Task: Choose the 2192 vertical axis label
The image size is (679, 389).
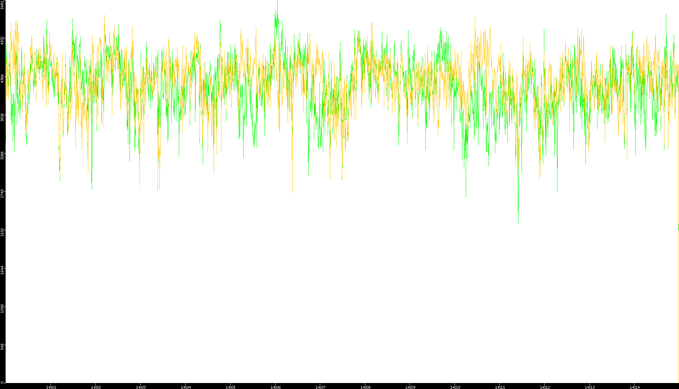Action: click(3, 232)
